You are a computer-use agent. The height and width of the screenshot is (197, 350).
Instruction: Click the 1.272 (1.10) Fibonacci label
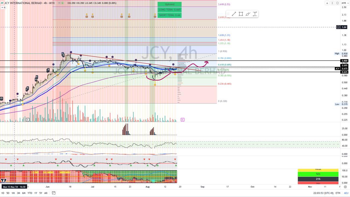(224, 43)
